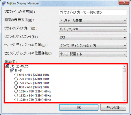Select 1152 x 864 (32bit) 60Hz mode
Image resolution: width=131 pixels, height=115 pixels.
(x=16, y=95)
